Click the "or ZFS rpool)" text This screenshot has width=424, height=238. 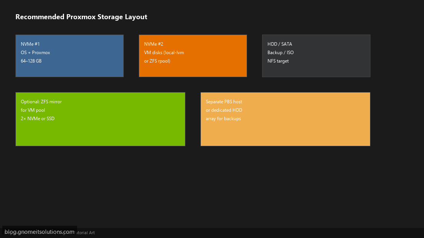(x=157, y=61)
